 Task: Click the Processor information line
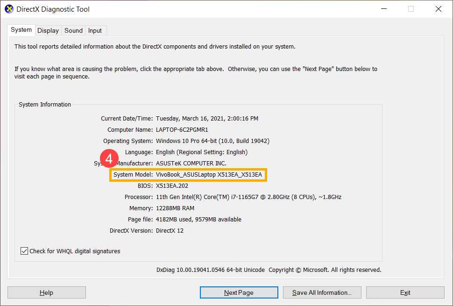pos(248,197)
